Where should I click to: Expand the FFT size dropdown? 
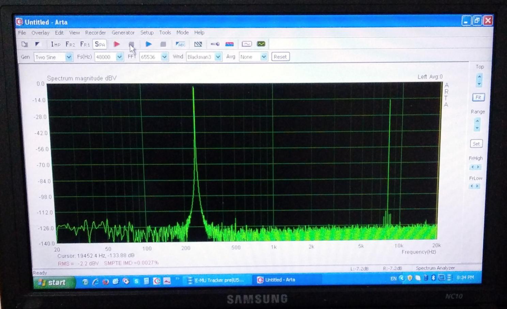[x=165, y=57]
